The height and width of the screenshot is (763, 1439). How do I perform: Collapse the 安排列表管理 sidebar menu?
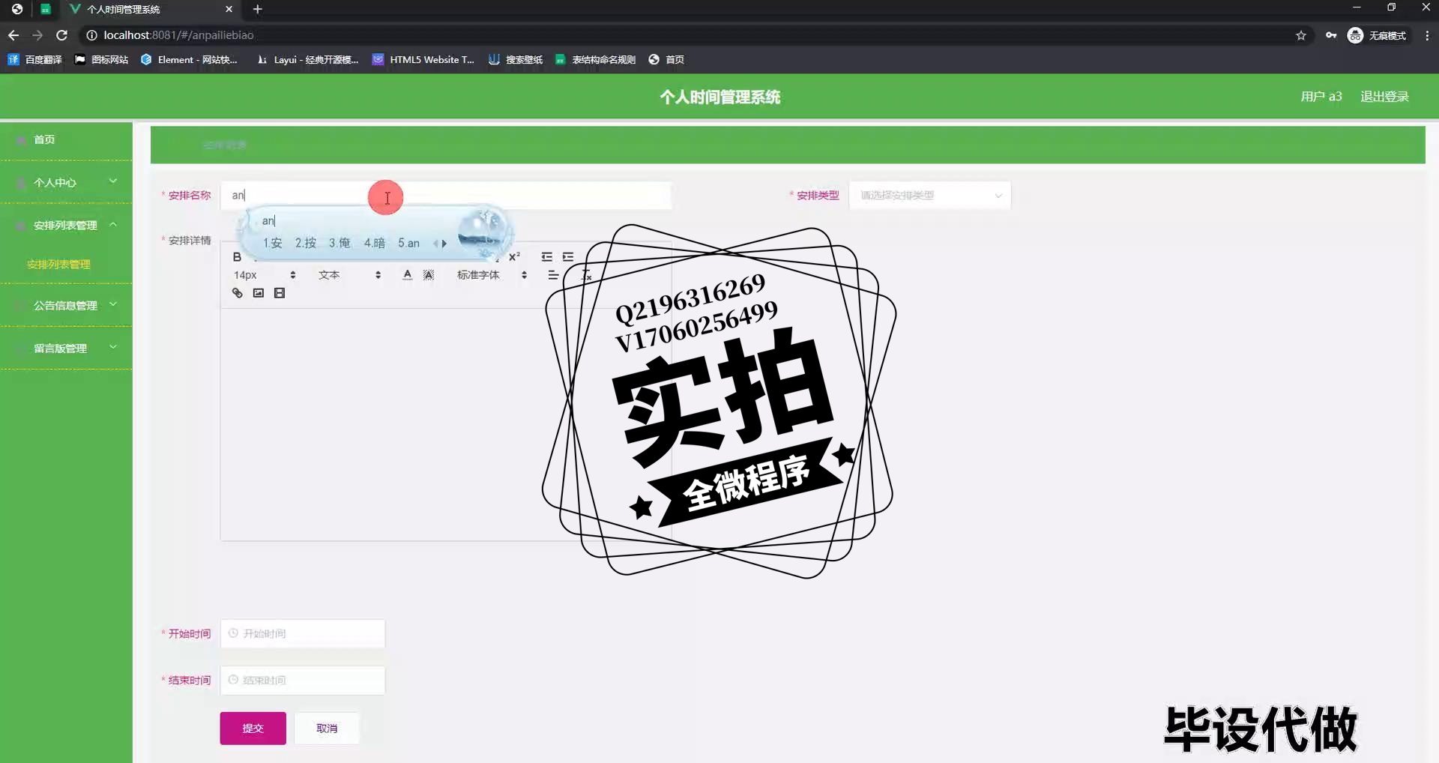click(x=66, y=225)
